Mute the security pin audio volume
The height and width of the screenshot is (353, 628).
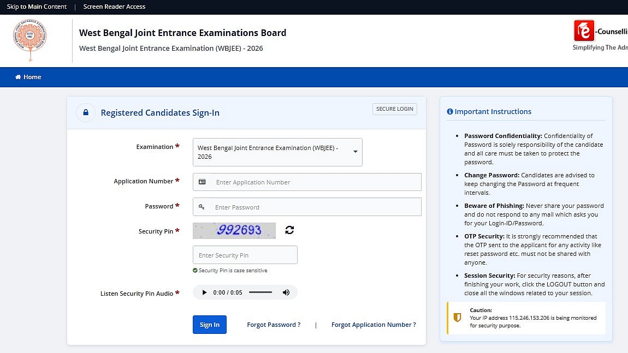point(286,292)
